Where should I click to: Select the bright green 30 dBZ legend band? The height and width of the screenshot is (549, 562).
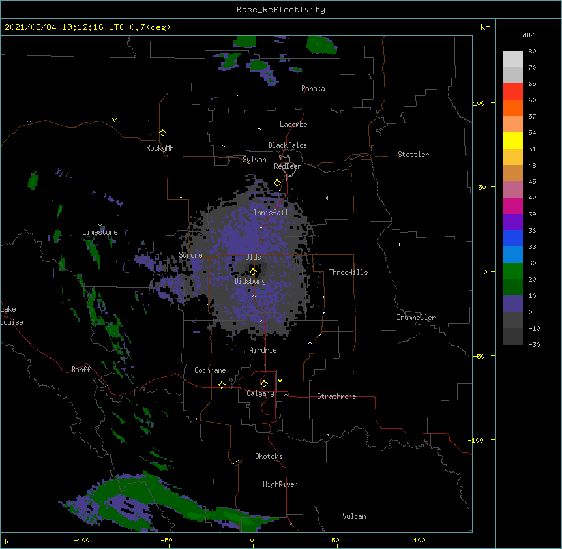pyautogui.click(x=512, y=271)
